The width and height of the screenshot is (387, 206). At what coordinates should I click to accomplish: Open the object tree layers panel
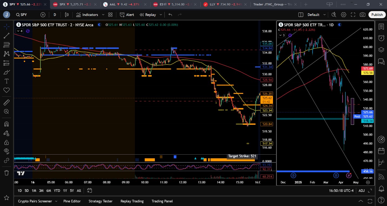(381, 50)
